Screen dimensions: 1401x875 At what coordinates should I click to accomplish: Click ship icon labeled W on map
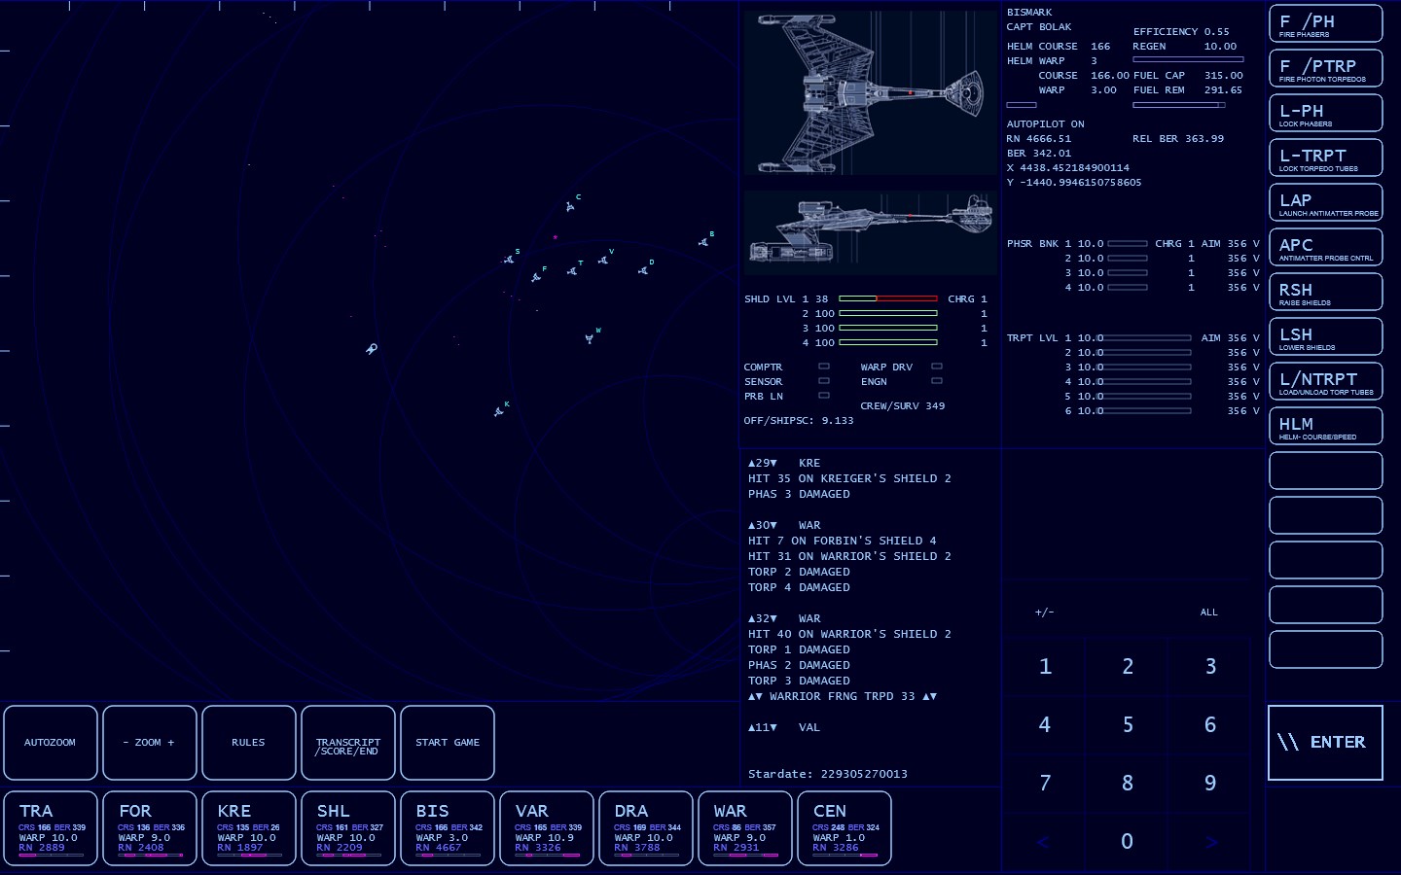pos(590,338)
